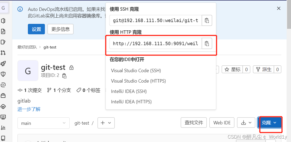Toggle the 克隆 clone dropdown
The width and height of the screenshot is (291, 142).
(269, 123)
